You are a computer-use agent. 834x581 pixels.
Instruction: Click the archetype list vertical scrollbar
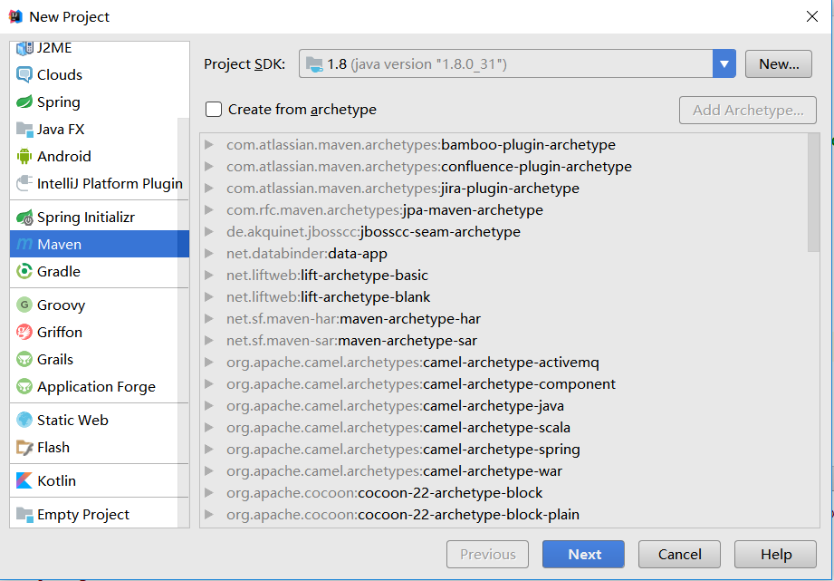[x=813, y=192]
